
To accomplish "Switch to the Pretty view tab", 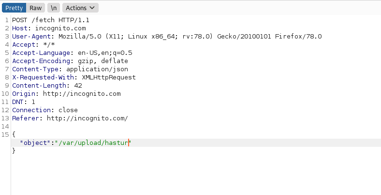I will coord(13,8).
